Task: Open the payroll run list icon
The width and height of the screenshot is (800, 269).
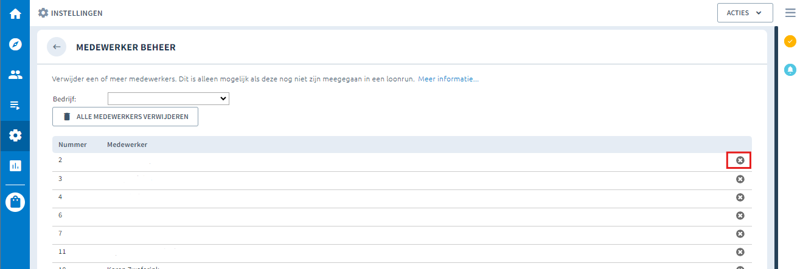Action: 15,106
